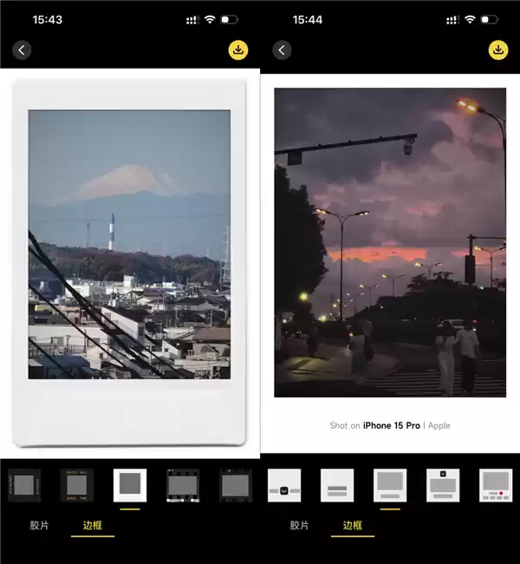
Task: Download the sunset street framed photo
Action: tap(498, 50)
